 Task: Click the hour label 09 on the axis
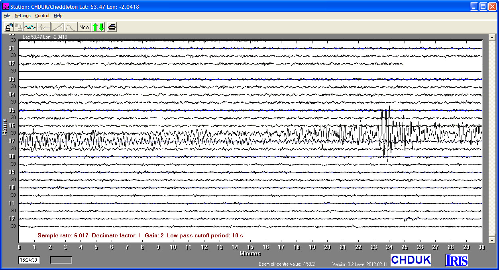(x=12, y=172)
